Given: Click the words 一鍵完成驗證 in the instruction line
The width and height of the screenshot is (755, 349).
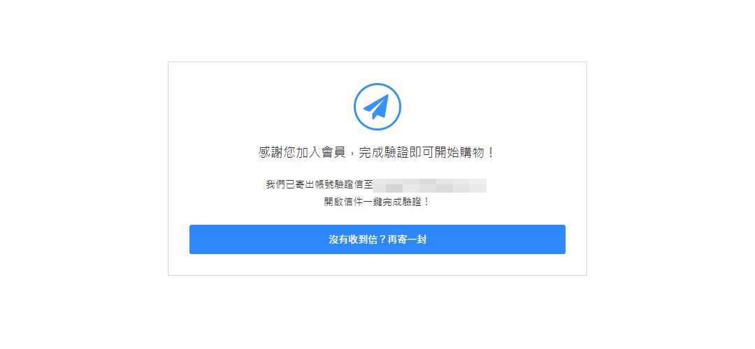Looking at the screenshot, I should click(x=391, y=202).
